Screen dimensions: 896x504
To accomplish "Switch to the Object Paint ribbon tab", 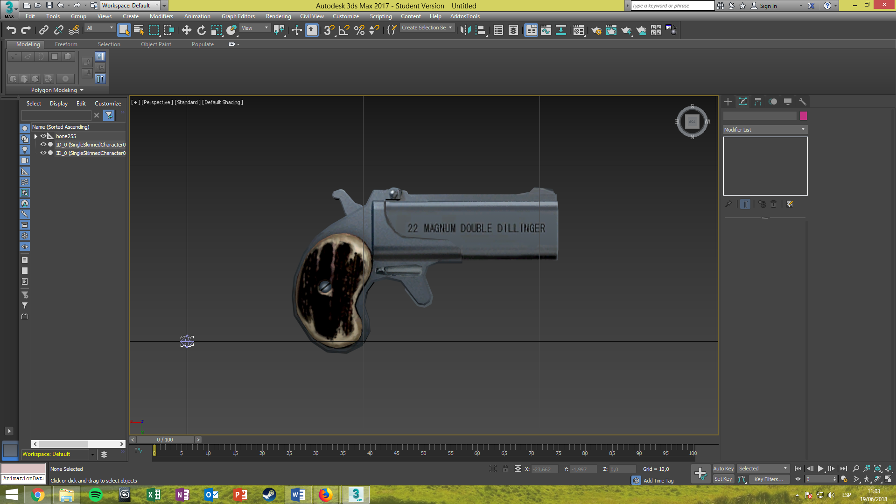I will point(156,44).
